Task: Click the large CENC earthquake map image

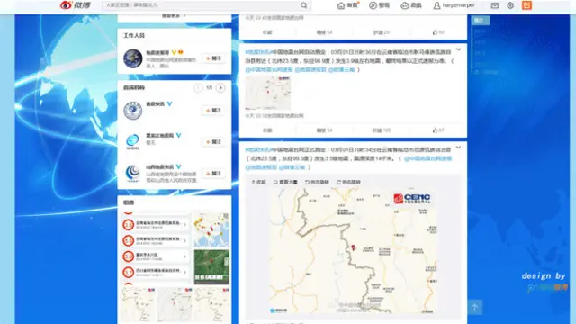Action: (x=353, y=251)
